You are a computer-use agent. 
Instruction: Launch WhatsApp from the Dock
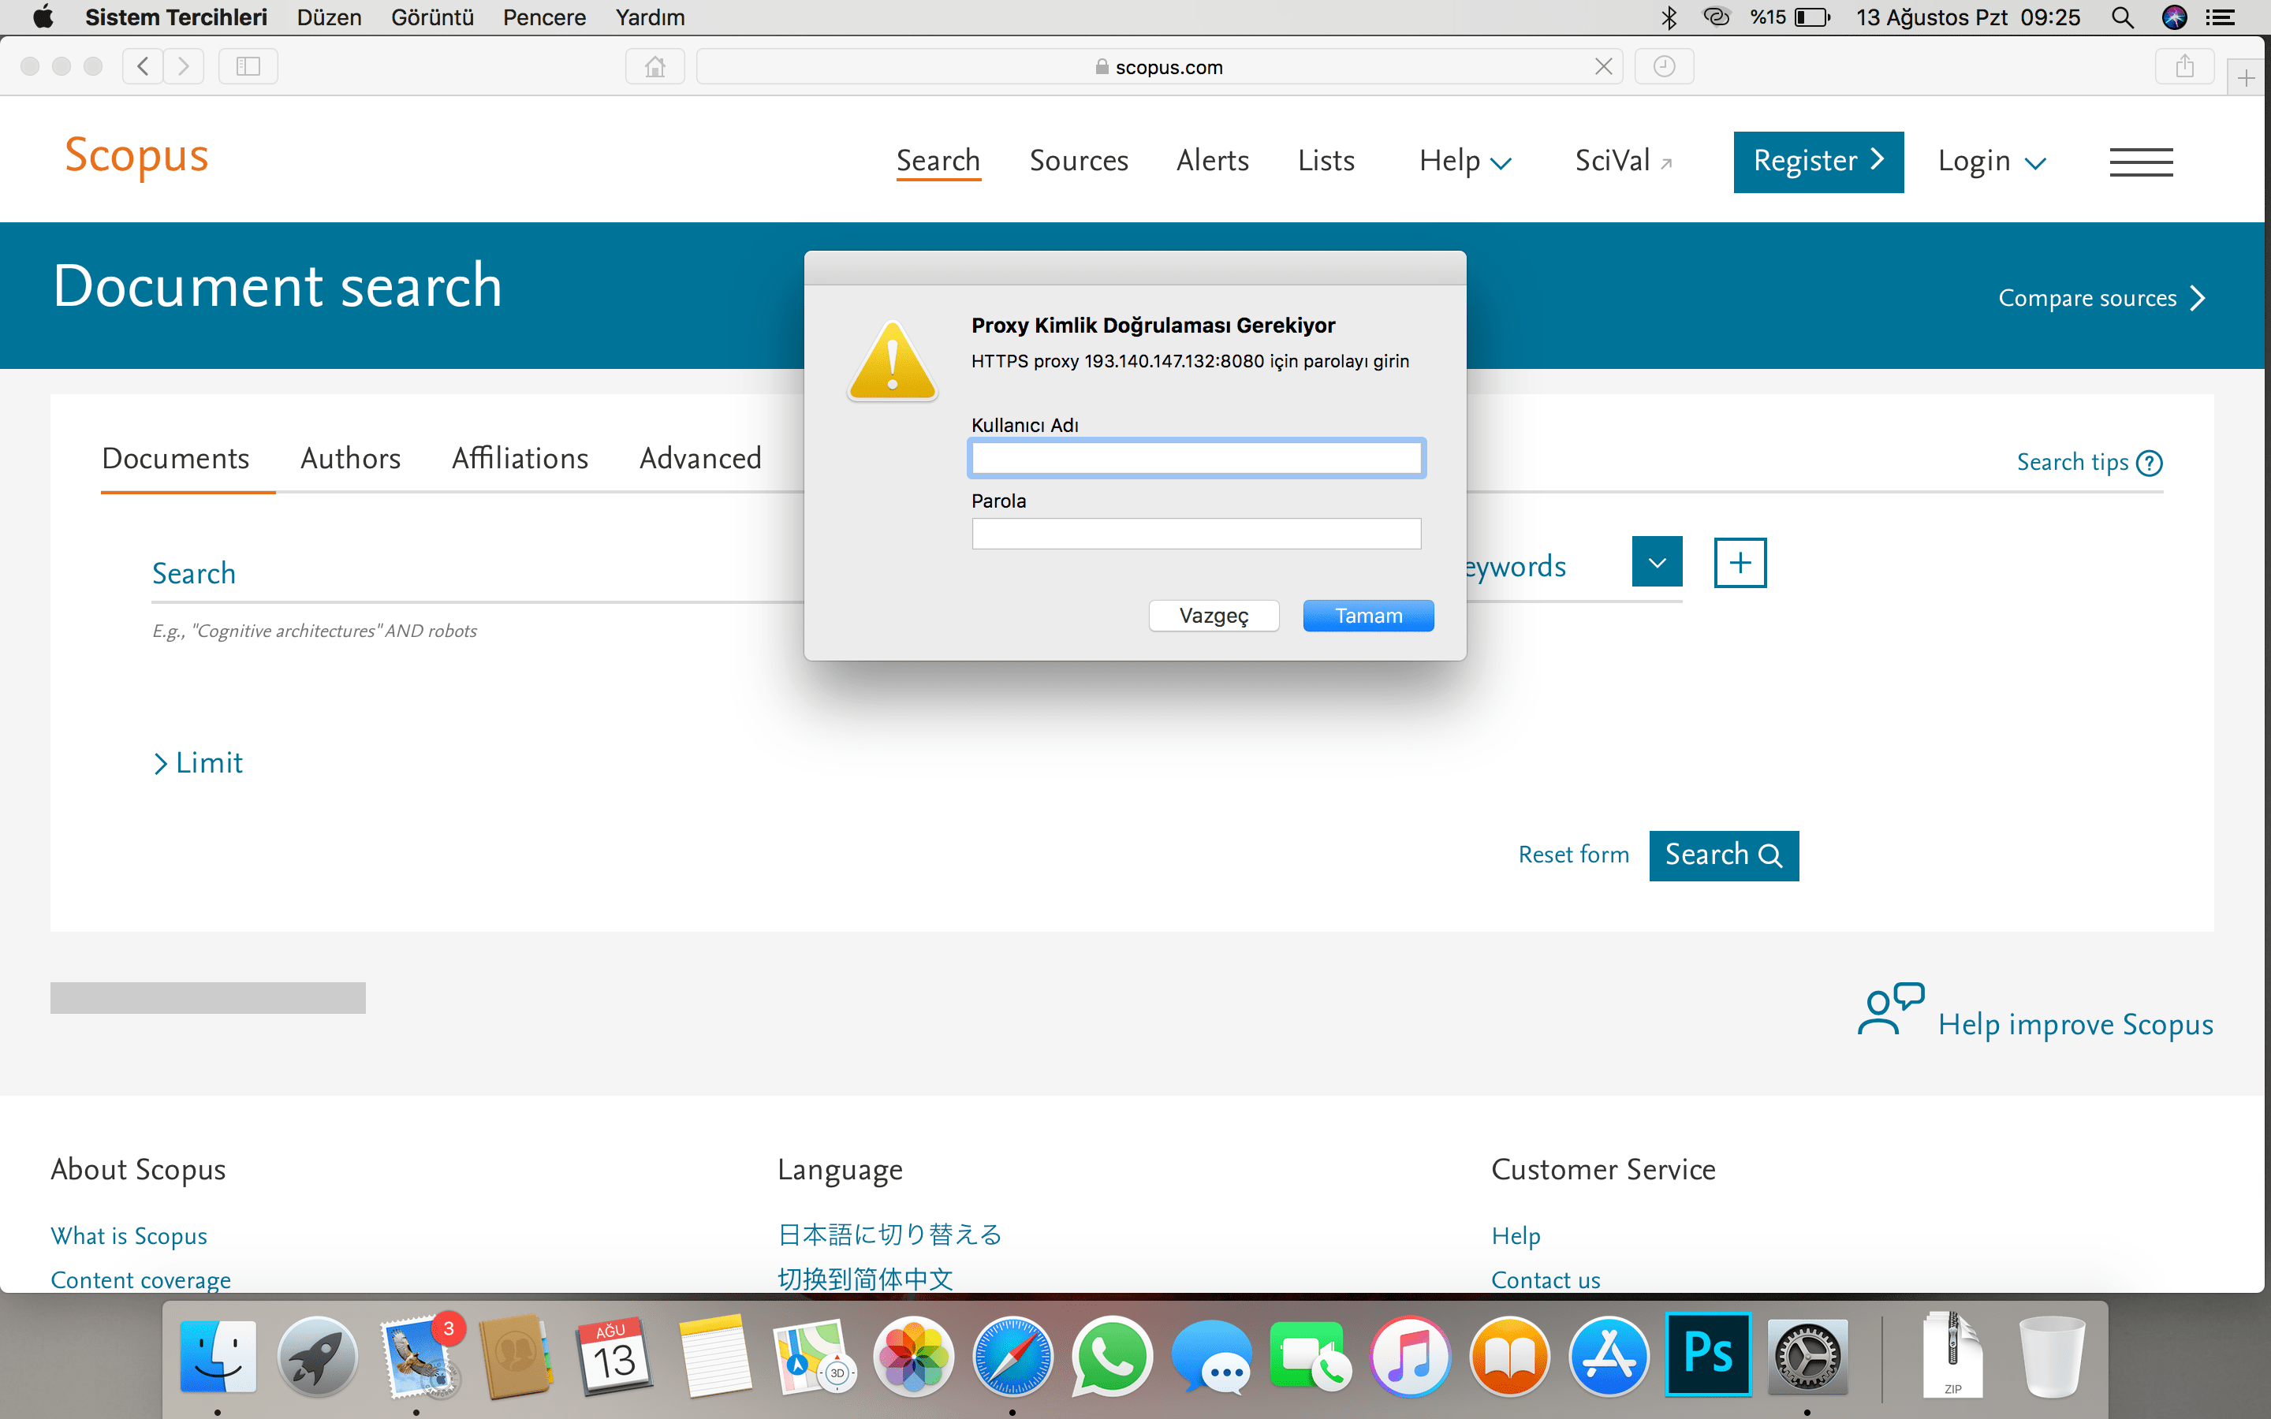pyautogui.click(x=1112, y=1356)
